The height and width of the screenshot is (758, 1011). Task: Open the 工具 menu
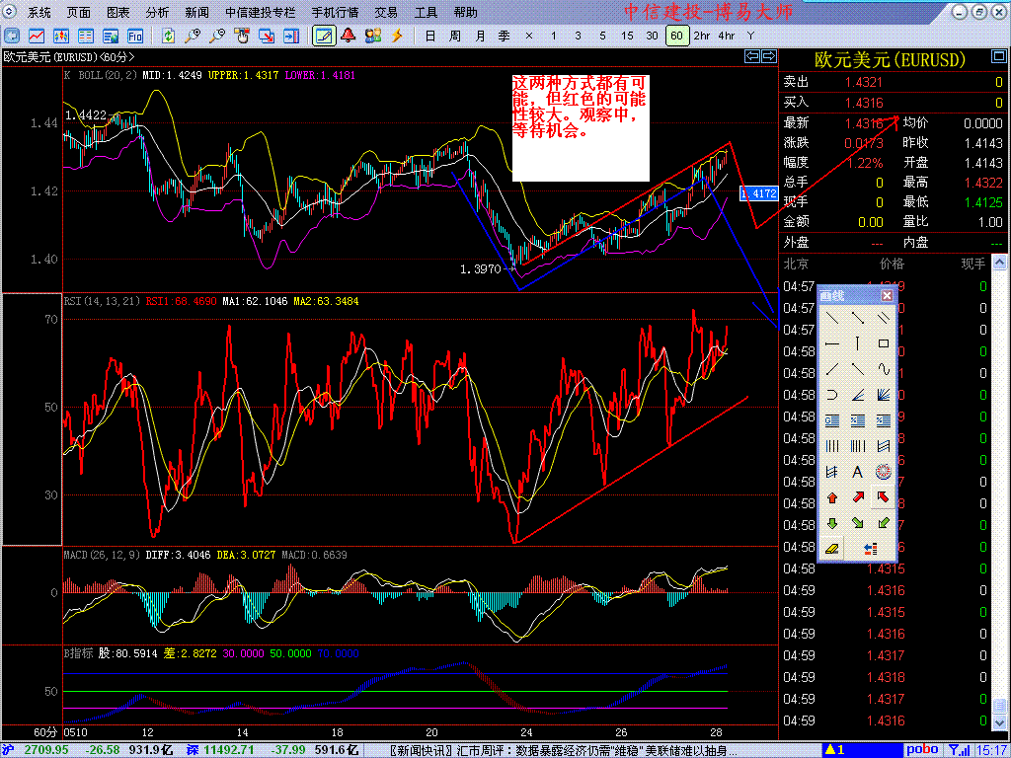click(x=426, y=12)
